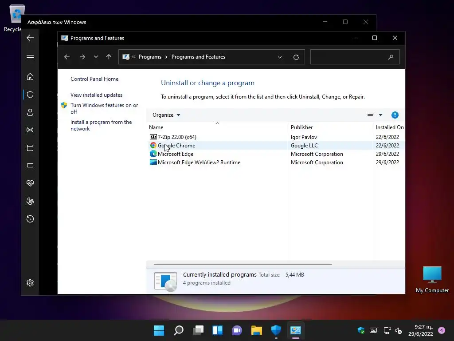
Task: Go forward in Programs and Features
Action: point(82,57)
